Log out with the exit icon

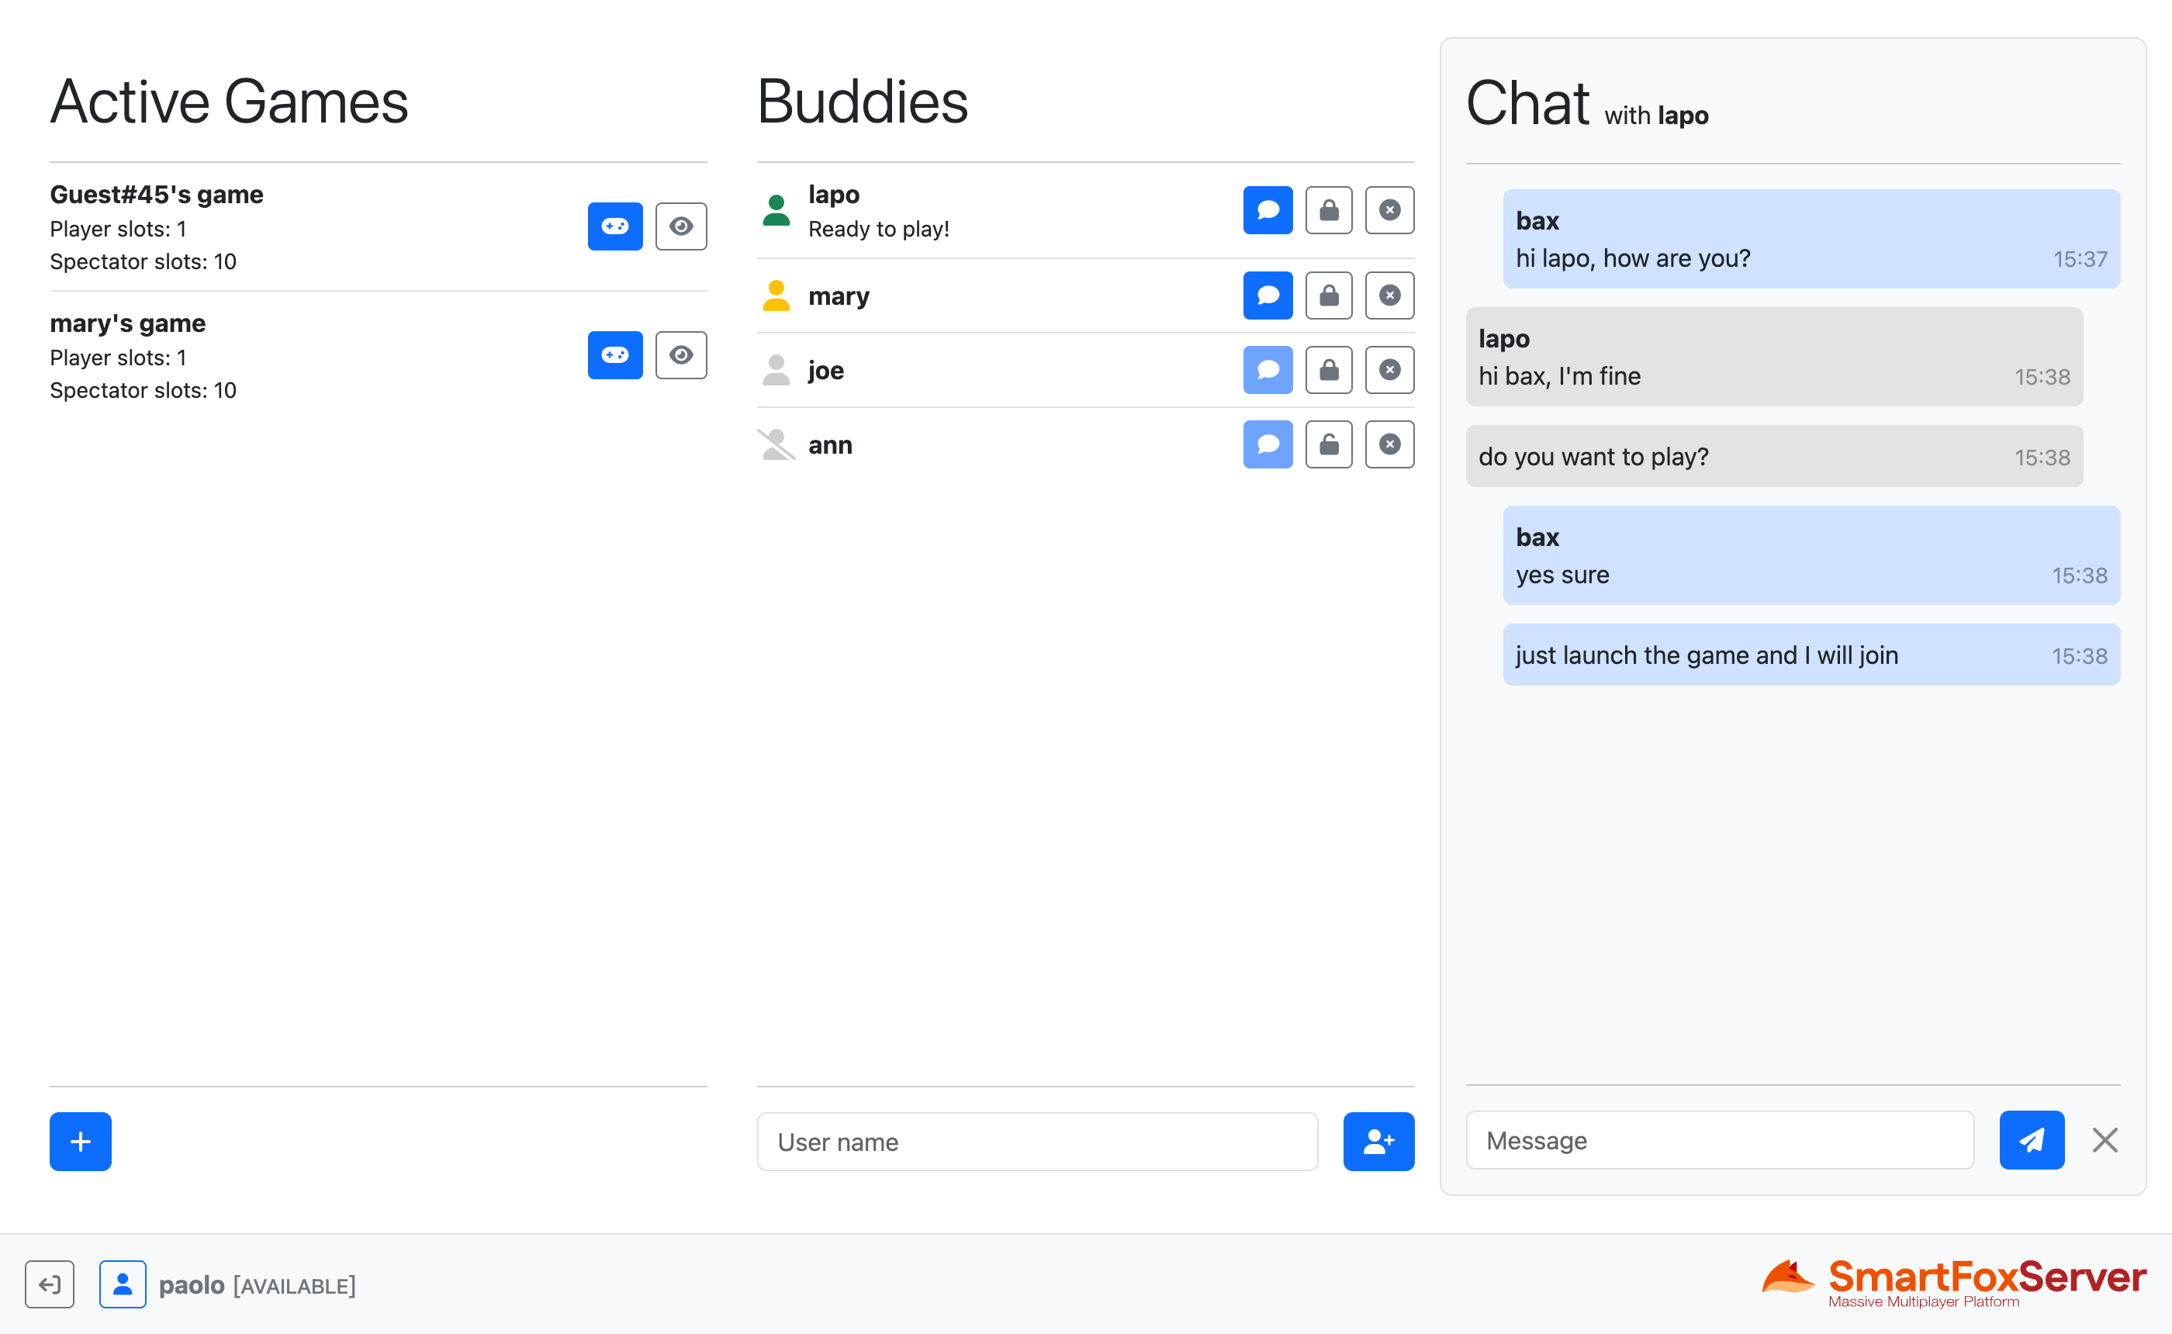tap(50, 1284)
